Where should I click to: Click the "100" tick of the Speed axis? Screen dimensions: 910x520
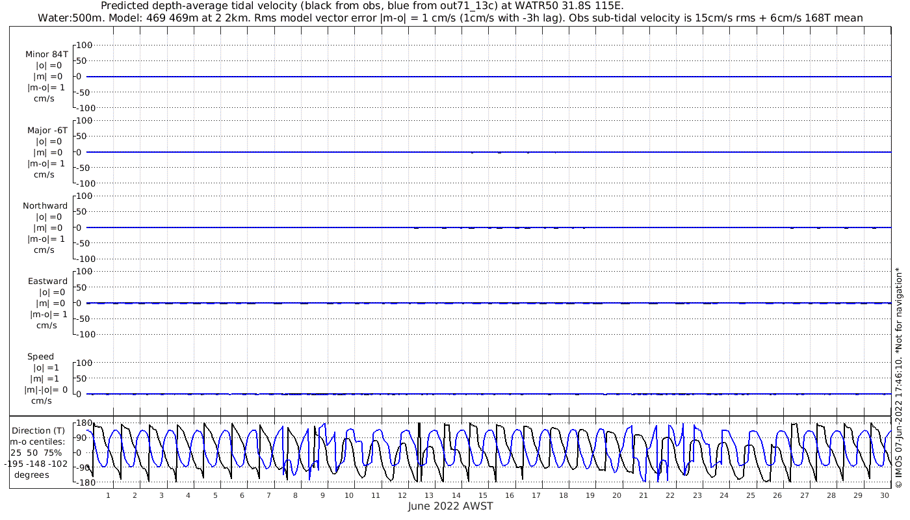coord(85,363)
